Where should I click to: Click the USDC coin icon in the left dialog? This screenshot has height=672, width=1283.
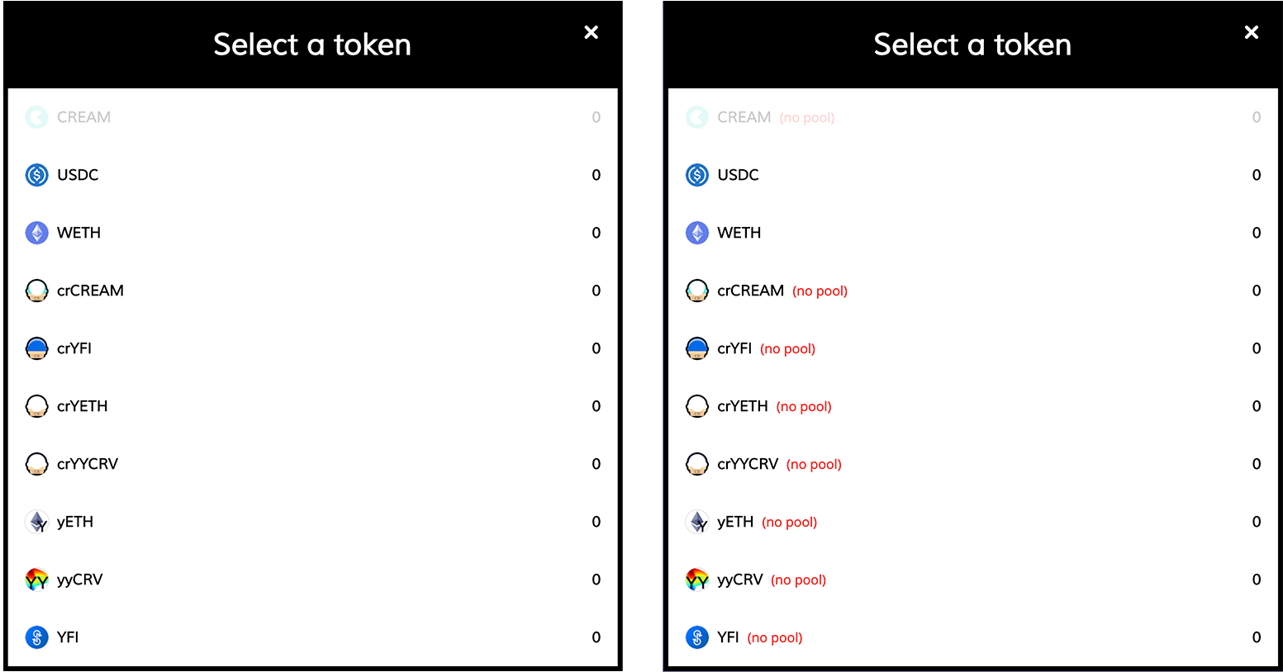click(x=37, y=175)
